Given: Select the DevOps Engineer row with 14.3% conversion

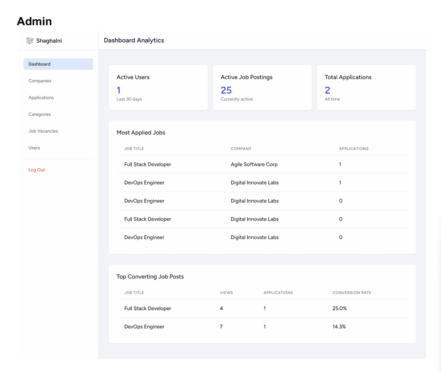Looking at the screenshot, I should [x=263, y=327].
